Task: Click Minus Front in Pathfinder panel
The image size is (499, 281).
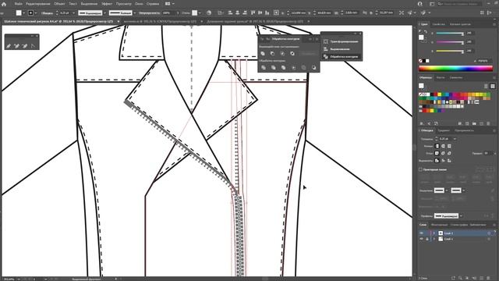Action: point(272,54)
